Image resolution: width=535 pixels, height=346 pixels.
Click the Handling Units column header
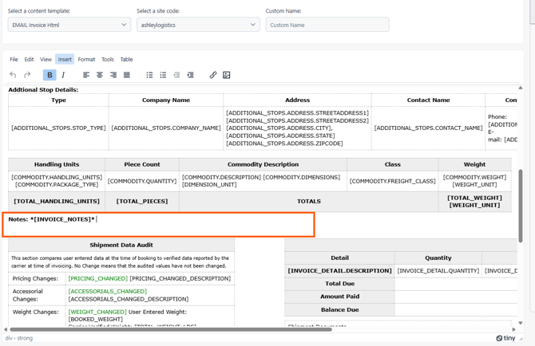click(57, 164)
